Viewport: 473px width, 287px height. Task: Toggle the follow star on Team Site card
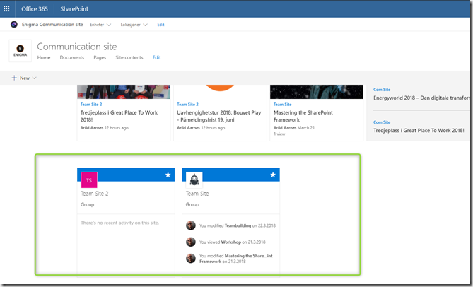(273, 175)
